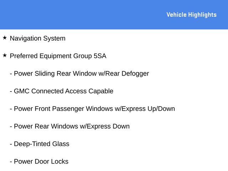Click the star icon beside Preferred Equipment Group
This screenshot has height=171, width=228.
(5, 56)
